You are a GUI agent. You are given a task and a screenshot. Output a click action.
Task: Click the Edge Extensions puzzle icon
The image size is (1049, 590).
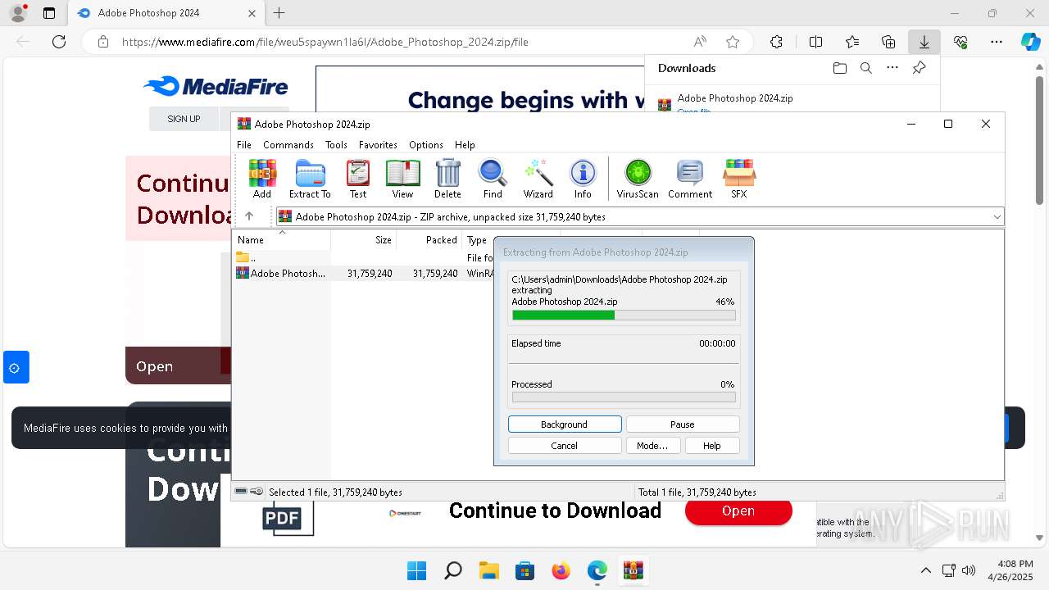(x=776, y=42)
